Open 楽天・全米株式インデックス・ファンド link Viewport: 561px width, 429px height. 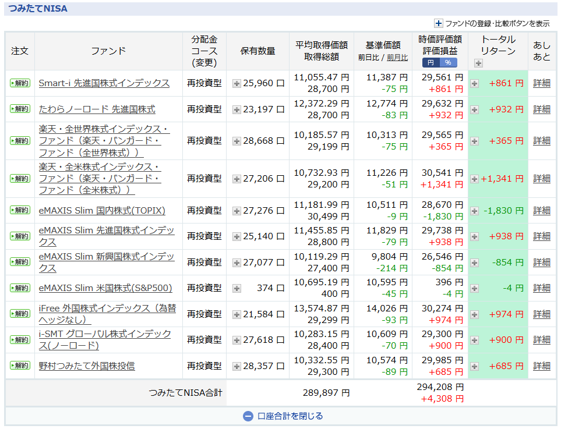tap(100, 179)
